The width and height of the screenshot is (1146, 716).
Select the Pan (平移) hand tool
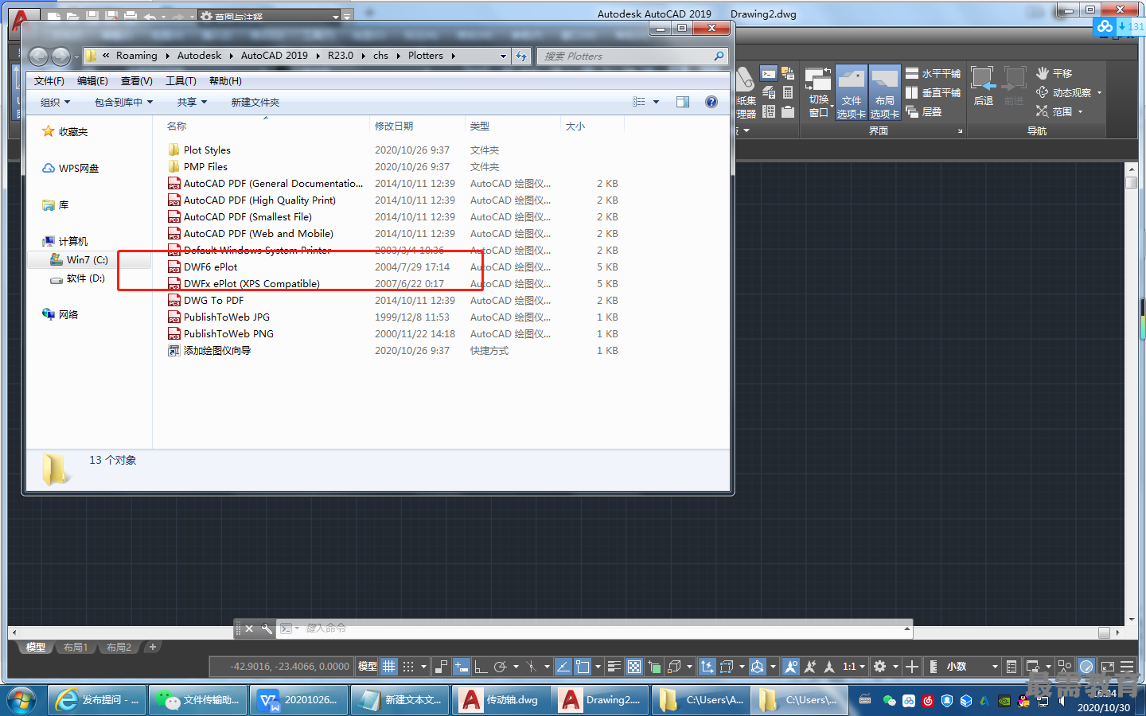click(x=1054, y=73)
